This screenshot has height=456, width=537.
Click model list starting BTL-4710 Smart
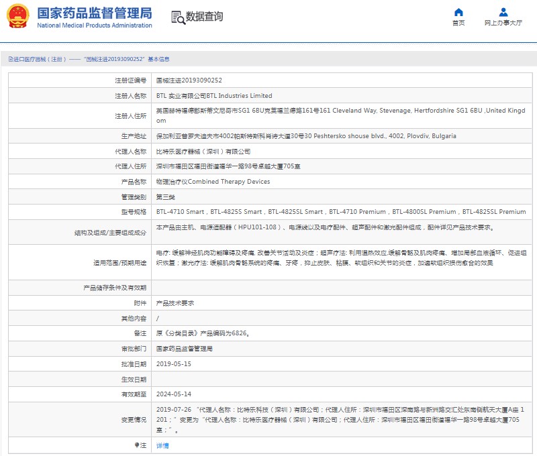click(x=341, y=212)
